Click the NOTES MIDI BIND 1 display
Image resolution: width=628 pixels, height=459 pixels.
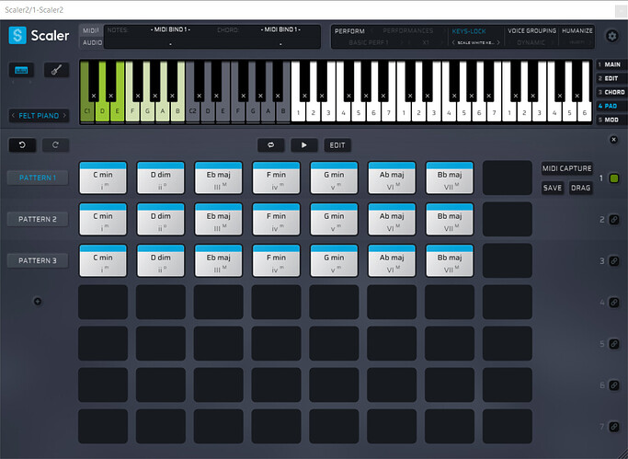point(171,29)
